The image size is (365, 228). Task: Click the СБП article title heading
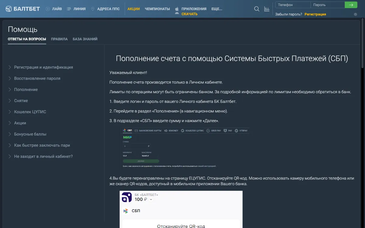232,58
